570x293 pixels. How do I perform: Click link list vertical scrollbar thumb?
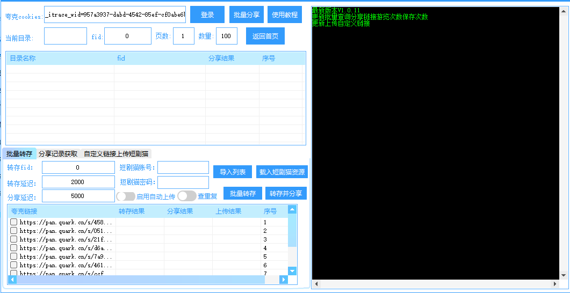(292, 230)
